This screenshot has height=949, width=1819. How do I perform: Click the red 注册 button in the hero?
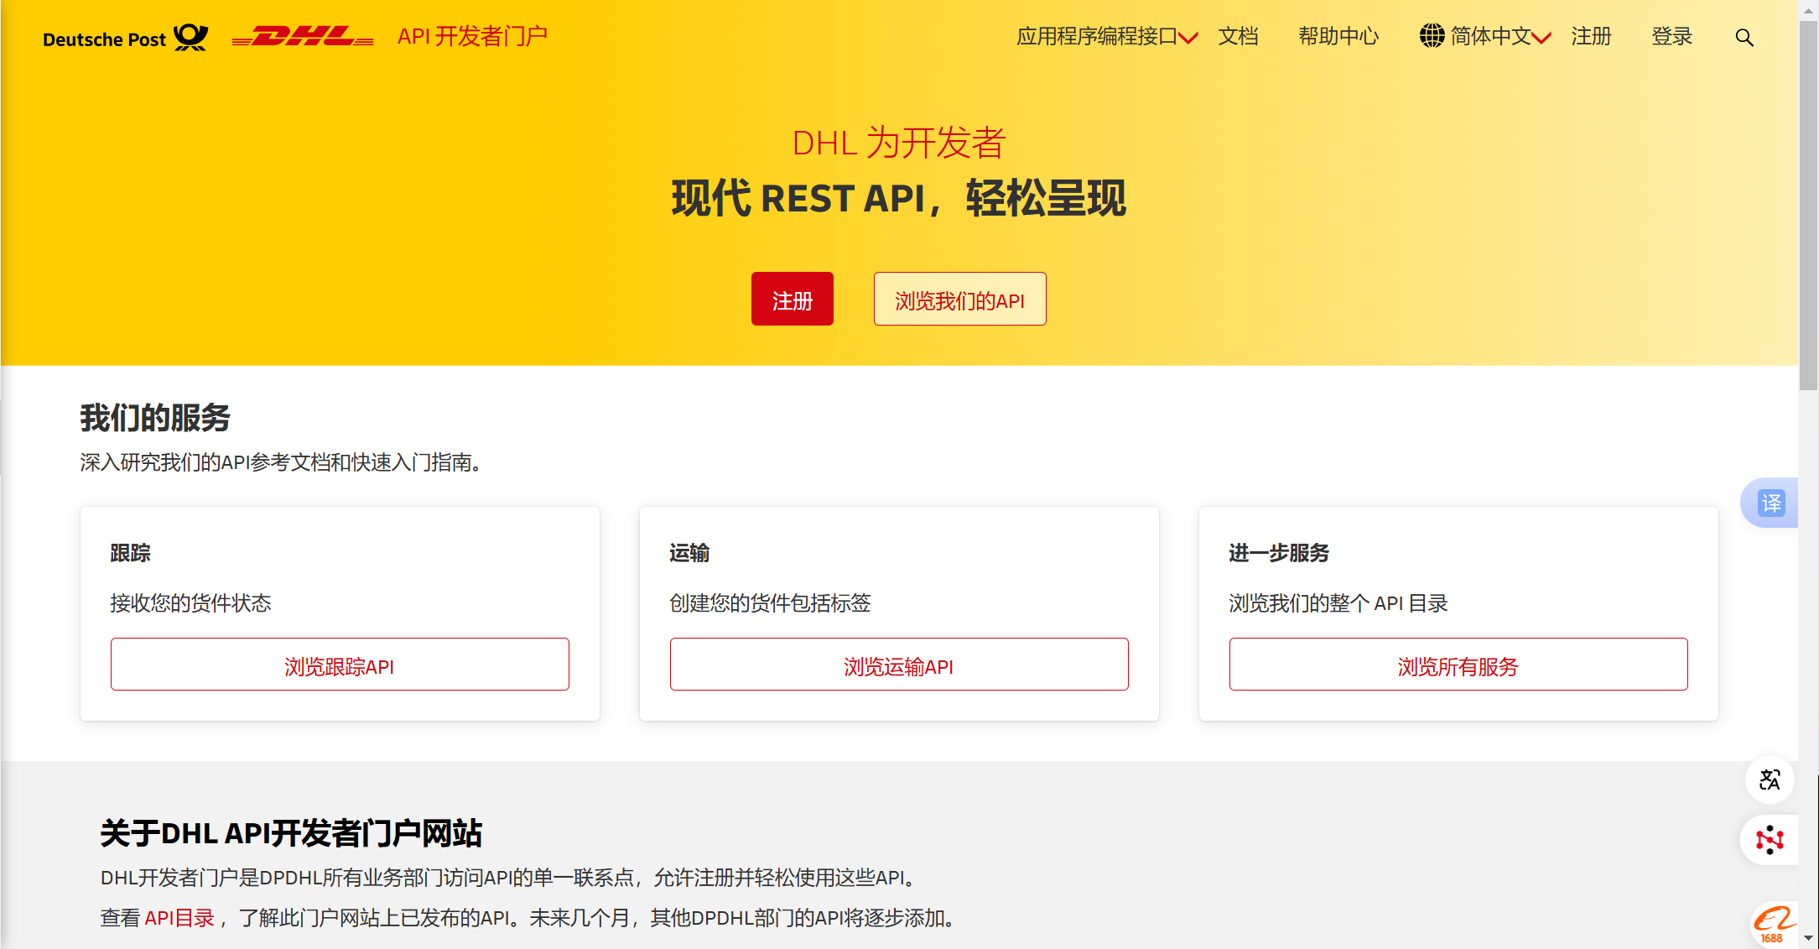click(793, 299)
